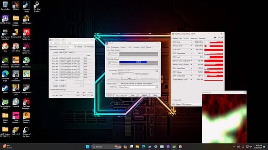Image resolution: width=268 pixels, height=150 pixels.
Task: Click Close button in CPU-Z footer
Action: click(155, 95)
